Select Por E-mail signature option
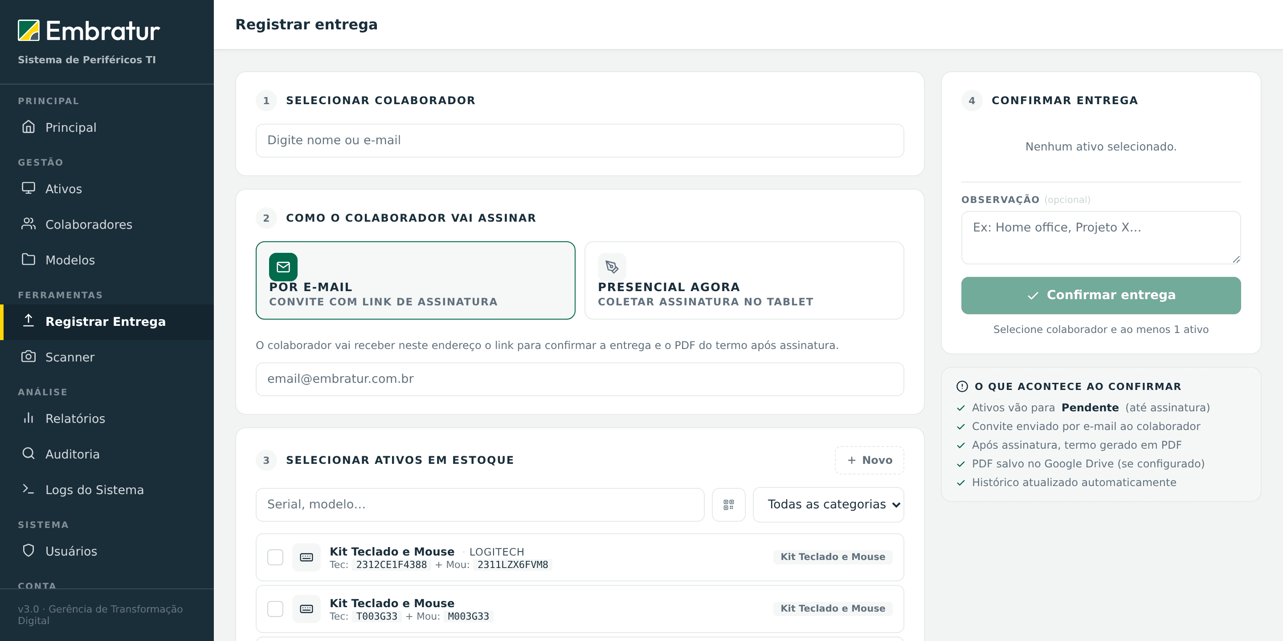Image resolution: width=1283 pixels, height=641 pixels. pyautogui.click(x=415, y=280)
